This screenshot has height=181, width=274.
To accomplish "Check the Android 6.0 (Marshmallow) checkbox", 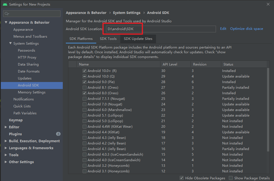I will coord(84,110).
